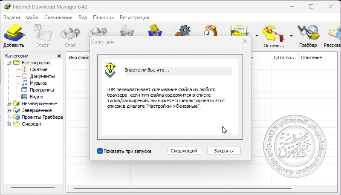
Task: Click the purple box delete-completed toolbar icon
Action: point(155,30)
